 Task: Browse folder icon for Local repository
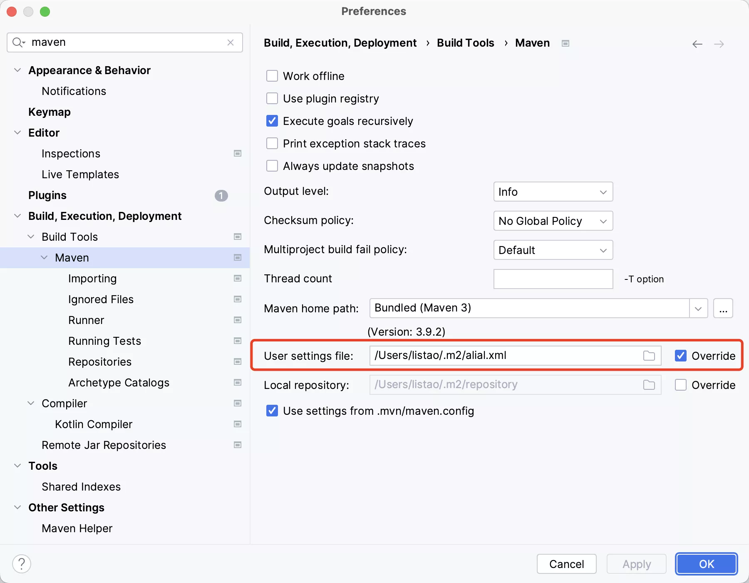tap(649, 385)
